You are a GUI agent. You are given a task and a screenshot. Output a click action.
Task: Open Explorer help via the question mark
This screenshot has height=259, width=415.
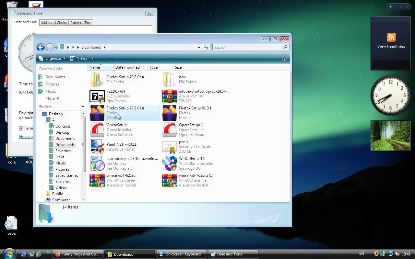click(284, 58)
